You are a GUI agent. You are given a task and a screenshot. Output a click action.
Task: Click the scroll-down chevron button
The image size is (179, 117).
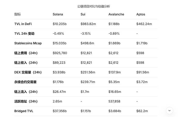pos(169,111)
